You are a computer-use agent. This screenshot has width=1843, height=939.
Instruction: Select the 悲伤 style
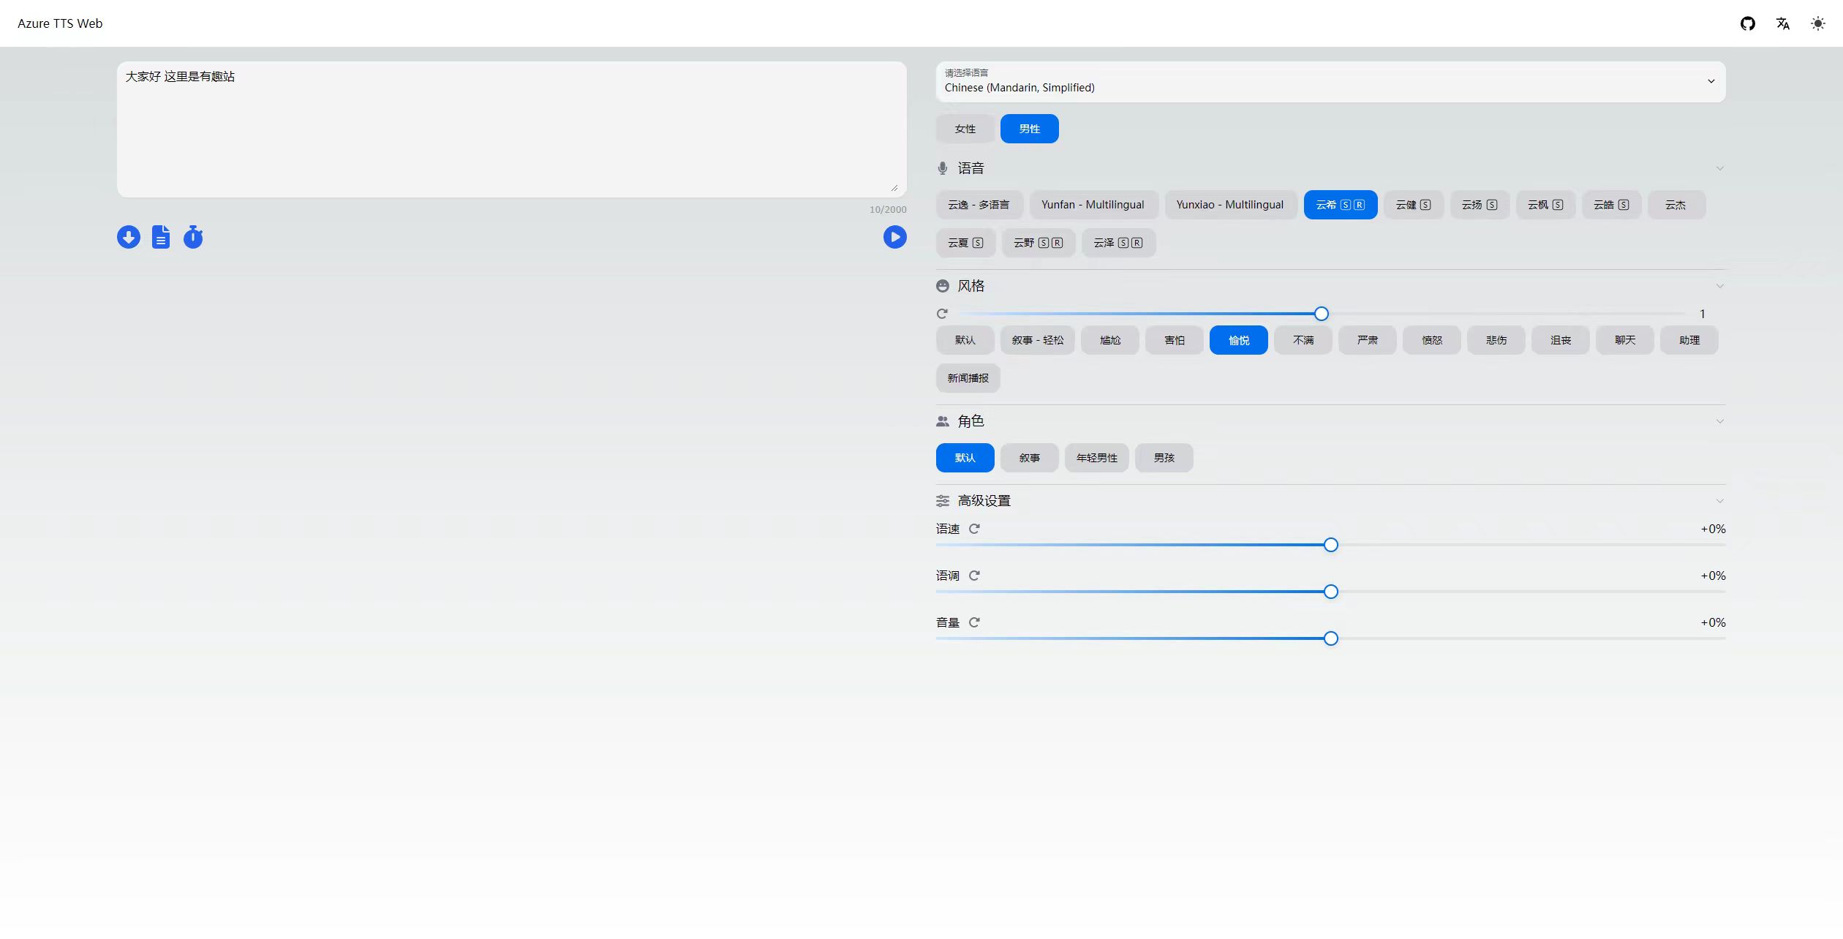pyautogui.click(x=1496, y=340)
